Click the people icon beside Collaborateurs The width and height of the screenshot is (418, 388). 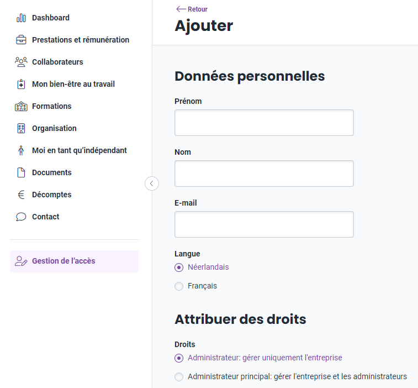click(21, 62)
